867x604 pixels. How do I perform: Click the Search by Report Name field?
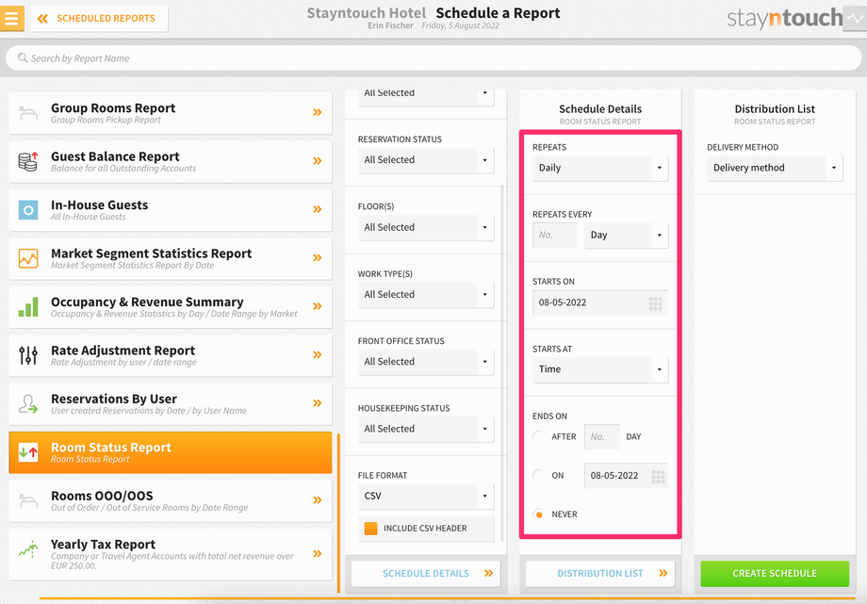click(x=433, y=58)
